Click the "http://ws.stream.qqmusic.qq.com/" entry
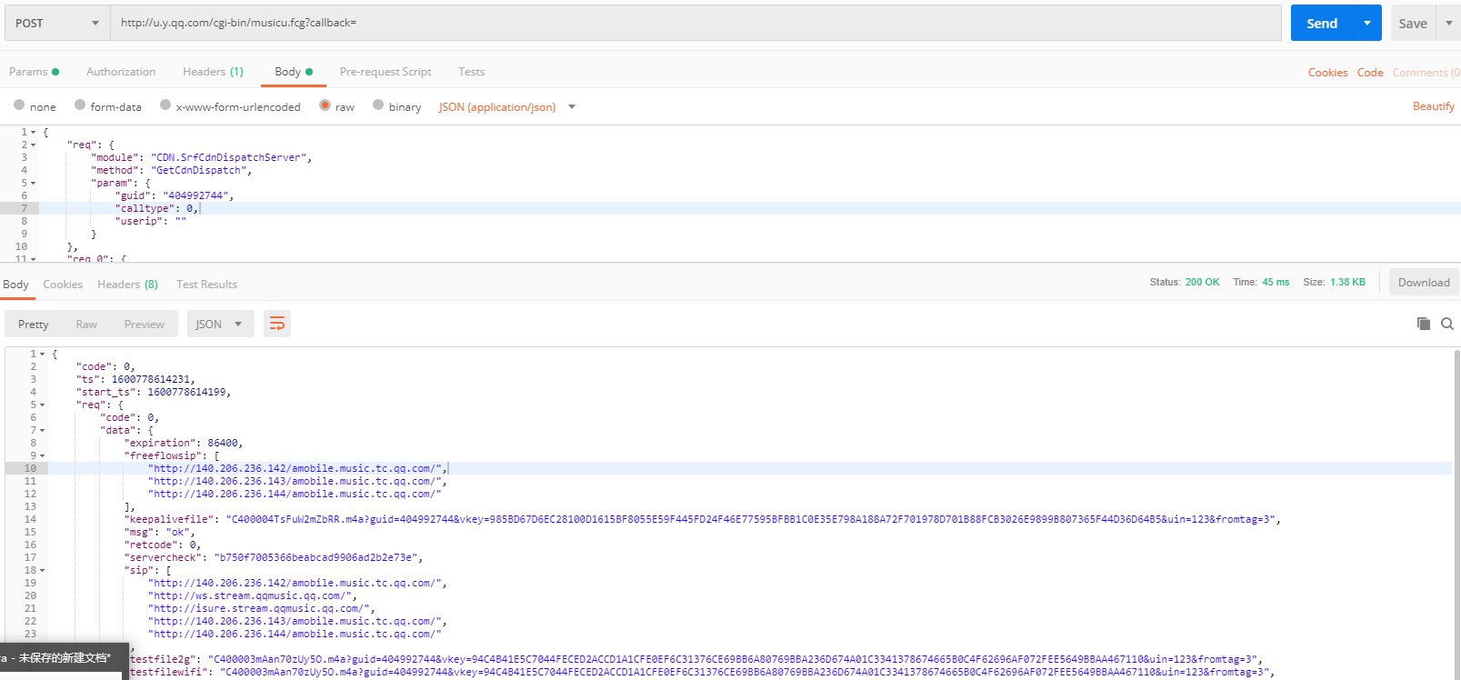 [x=249, y=595]
